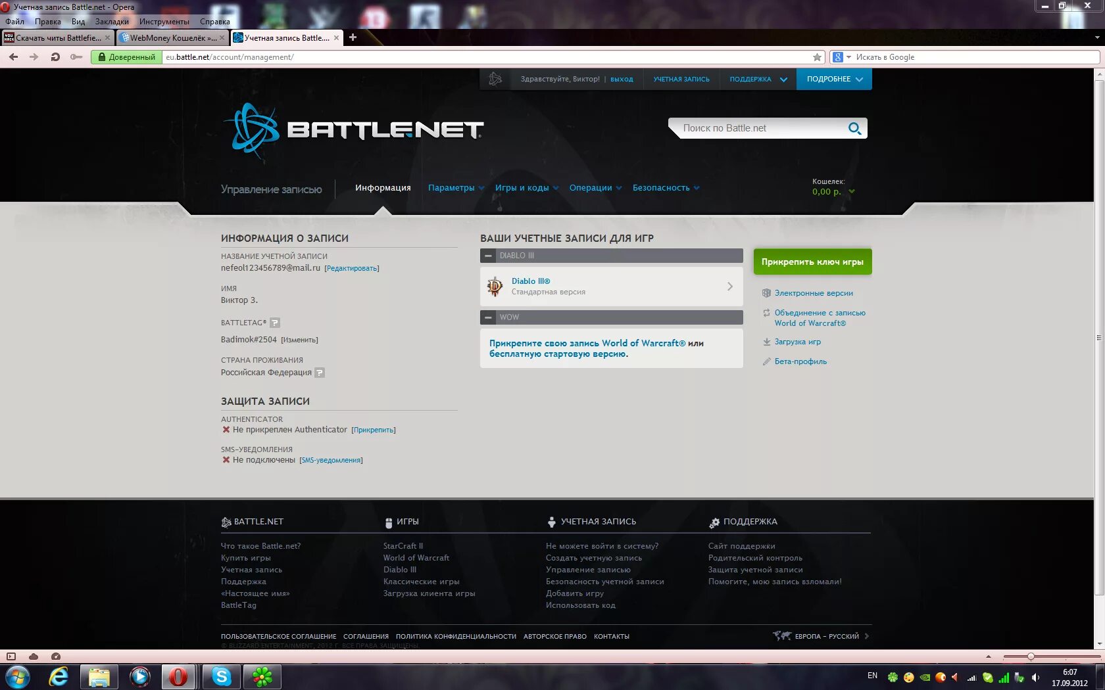Click the Opera Link cloud icon

(x=33, y=656)
